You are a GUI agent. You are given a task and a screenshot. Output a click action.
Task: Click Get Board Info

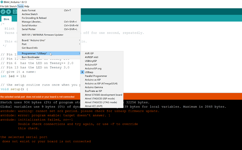coord(49,48)
